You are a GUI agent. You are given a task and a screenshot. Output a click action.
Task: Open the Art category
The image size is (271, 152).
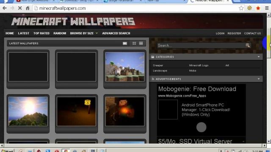point(227,65)
